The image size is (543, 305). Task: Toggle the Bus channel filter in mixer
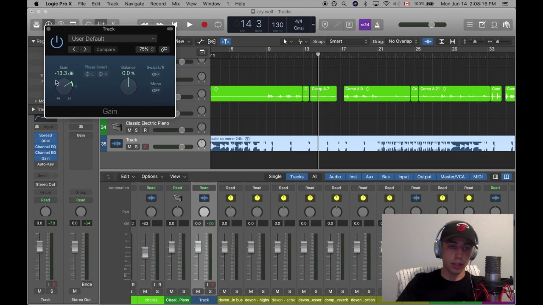pyautogui.click(x=386, y=177)
